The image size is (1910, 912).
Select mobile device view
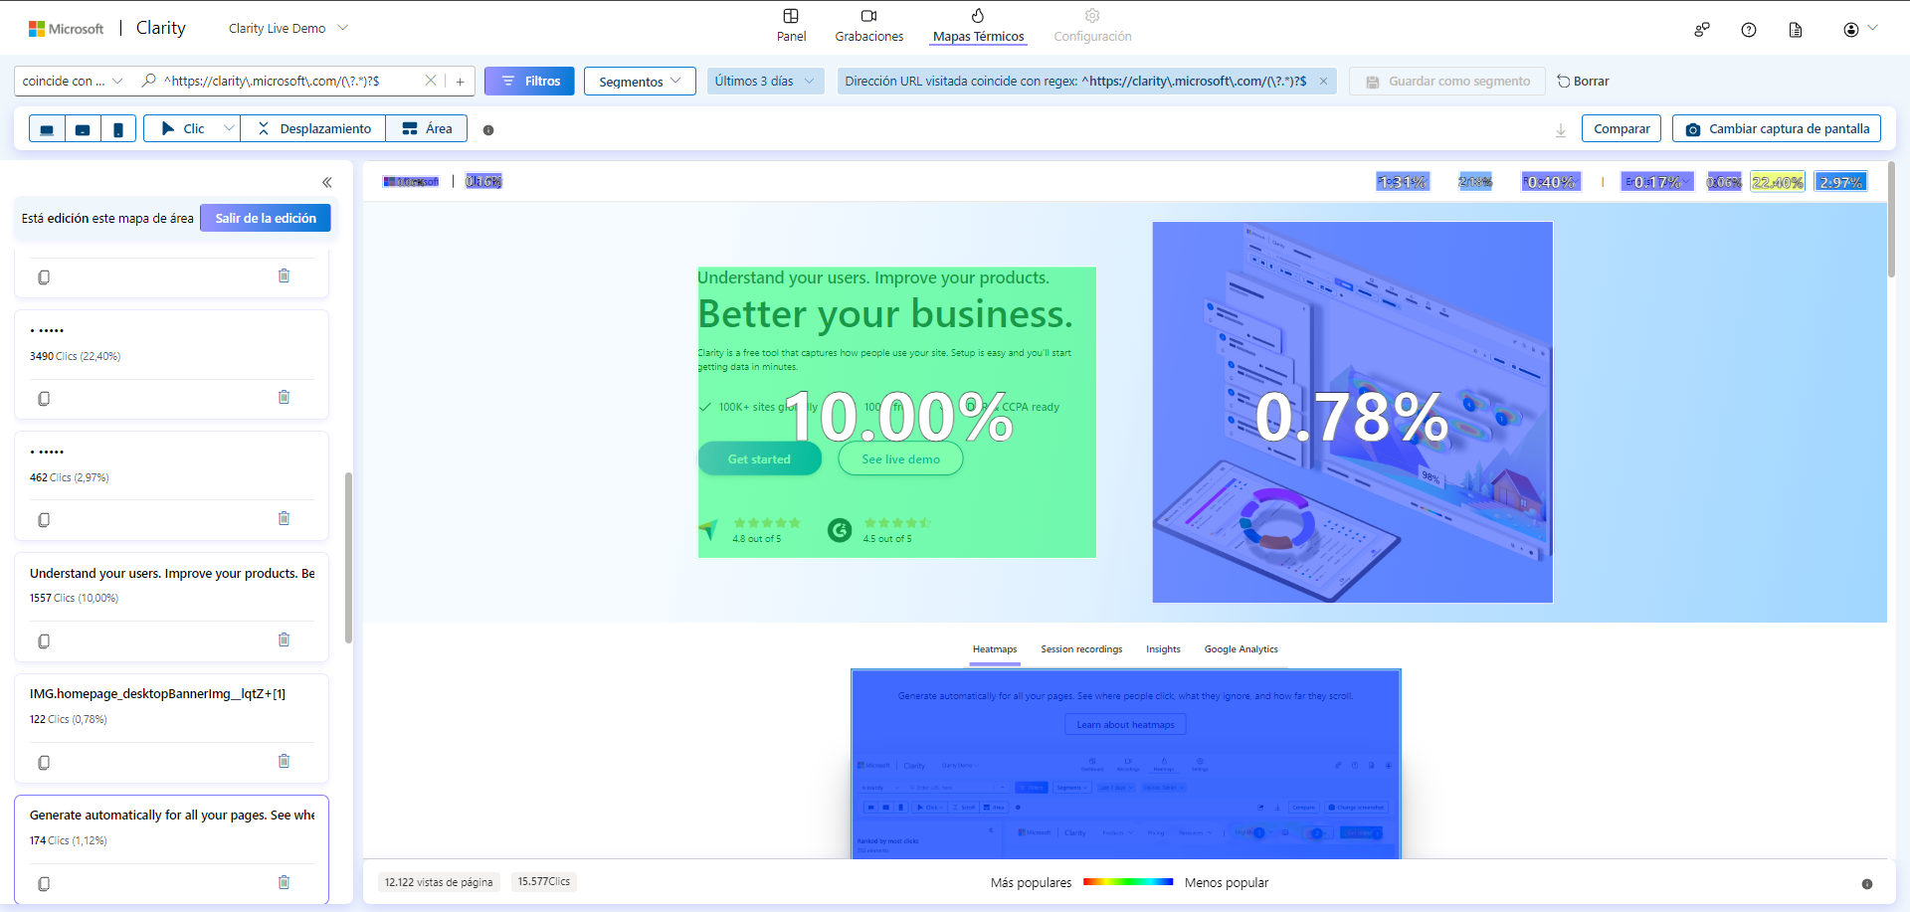tap(118, 129)
